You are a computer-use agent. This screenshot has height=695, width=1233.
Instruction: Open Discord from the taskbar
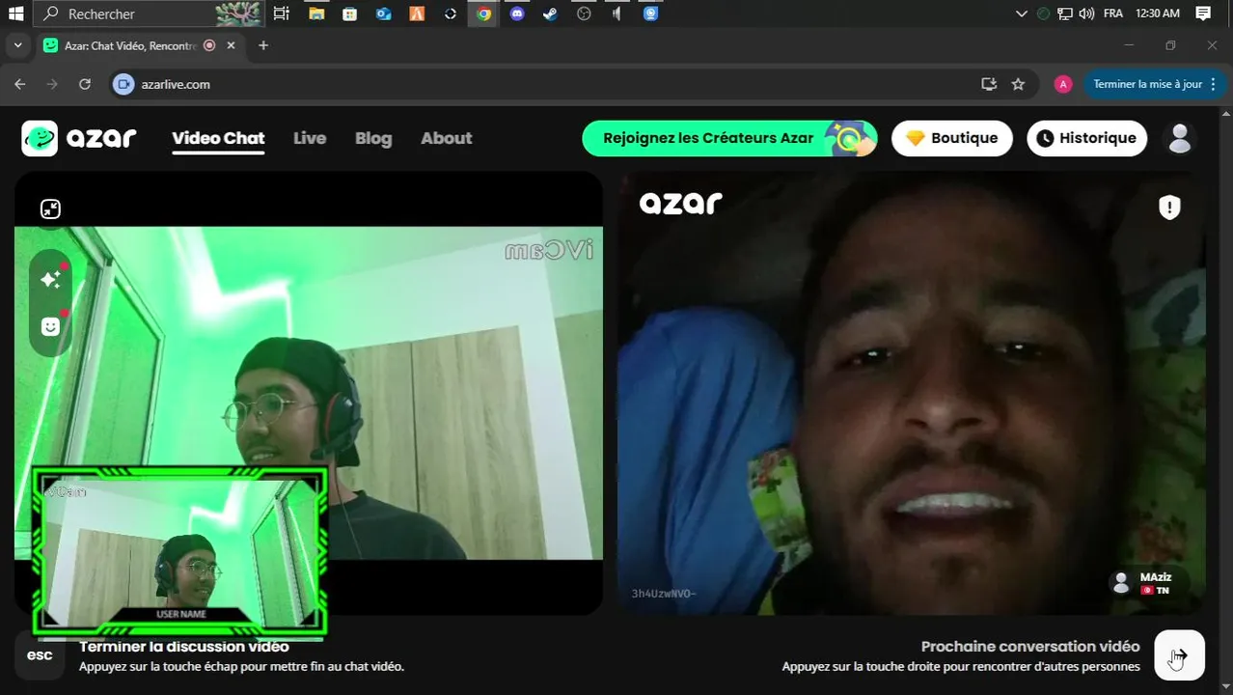[x=517, y=14]
